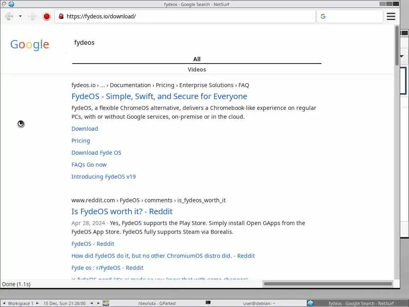Click the Done (1.1s) status text
This screenshot has width=409, height=307.
pos(16,284)
